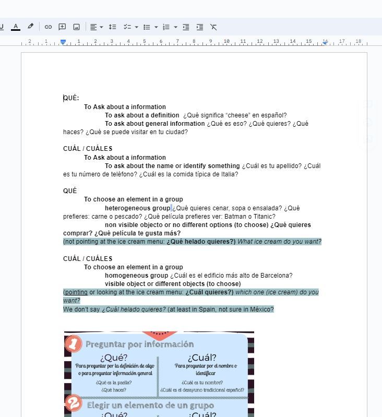
Task: Apply a bulleted list
Action: coord(147,27)
